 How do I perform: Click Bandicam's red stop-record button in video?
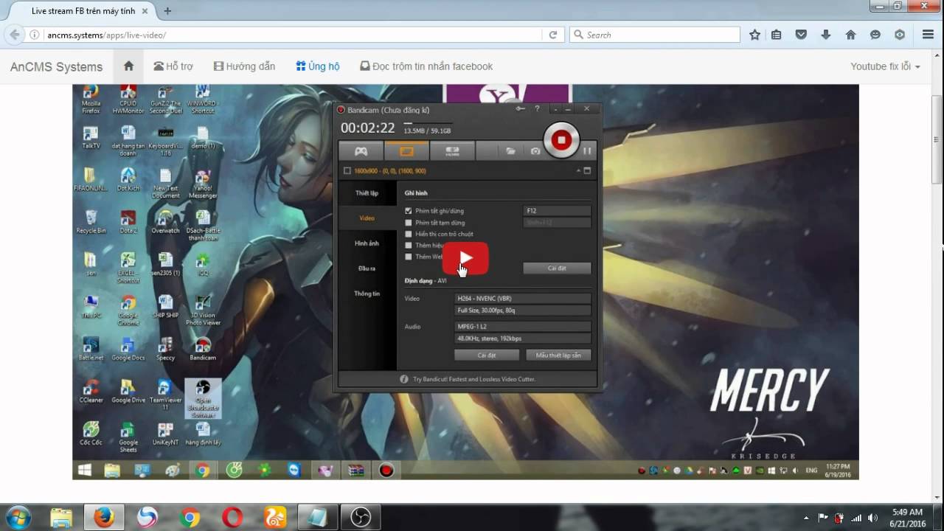561,139
